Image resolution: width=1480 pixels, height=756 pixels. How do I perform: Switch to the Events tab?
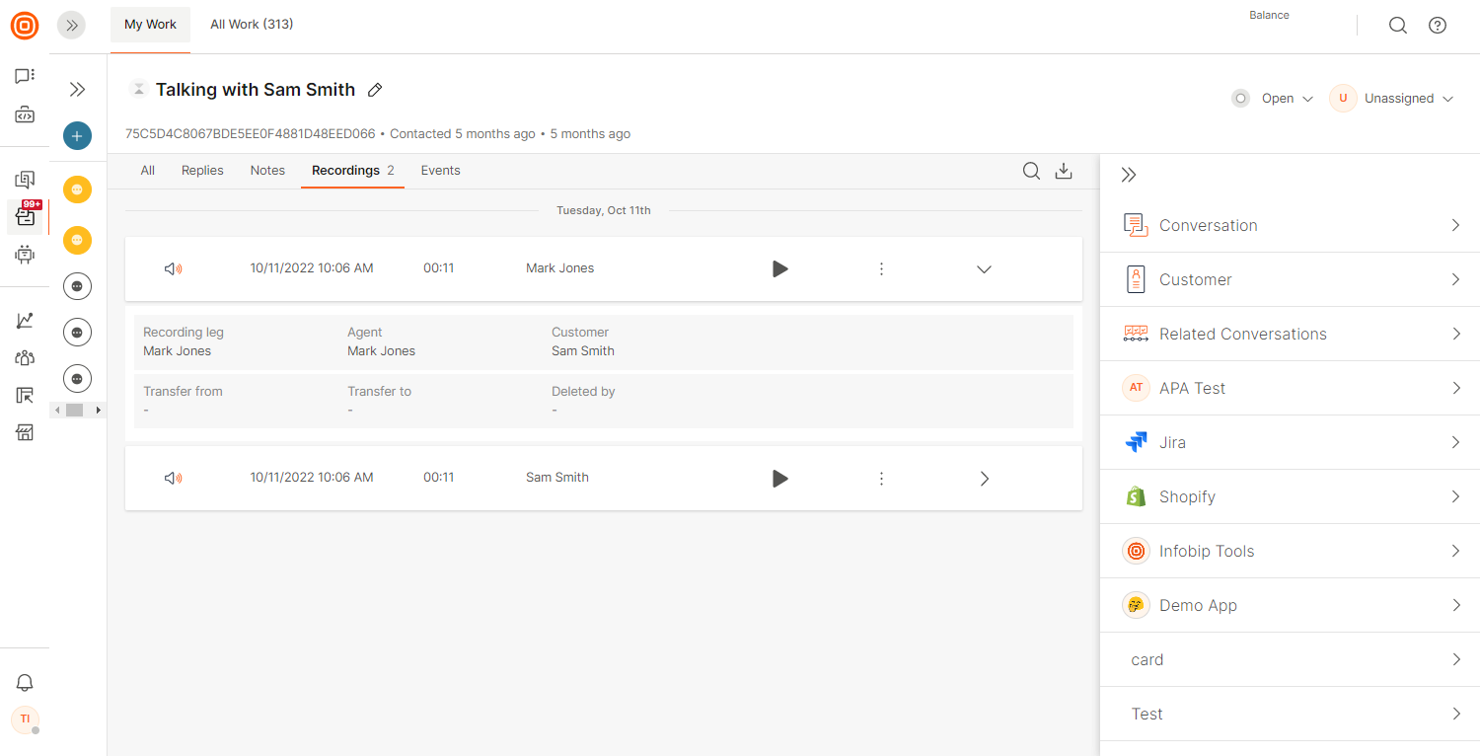(440, 171)
